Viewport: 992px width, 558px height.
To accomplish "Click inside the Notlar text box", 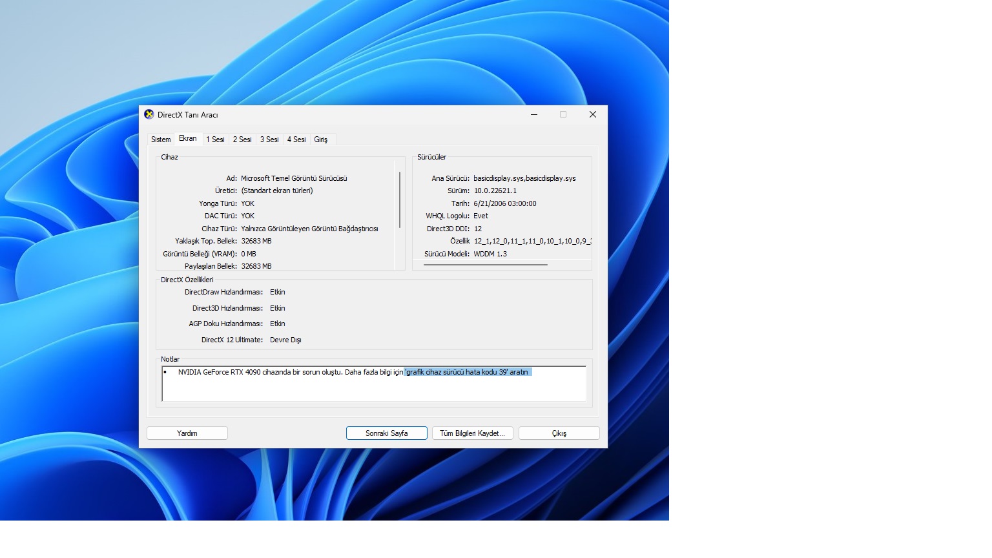I will [x=374, y=384].
